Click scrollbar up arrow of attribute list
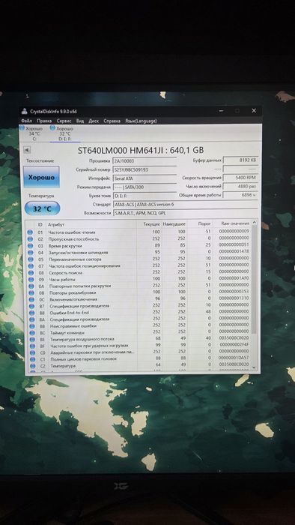Screen dimensions: 295x525 click(255, 223)
